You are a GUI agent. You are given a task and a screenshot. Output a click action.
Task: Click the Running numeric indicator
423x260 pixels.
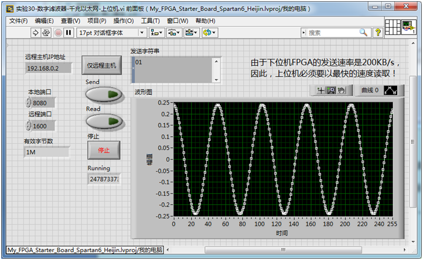tap(104, 179)
